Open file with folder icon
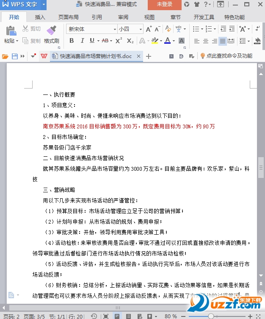Image resolution: width=265 pixels, height=319 pixels. 5,56
